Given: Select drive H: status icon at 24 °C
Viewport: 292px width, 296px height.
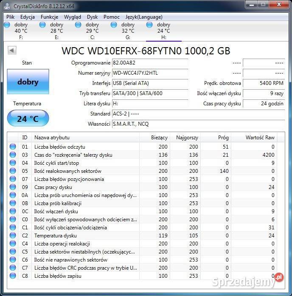Looking at the screenshot, I should [x=149, y=25].
